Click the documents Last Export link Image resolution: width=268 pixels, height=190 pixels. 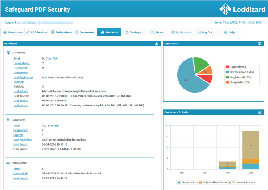pos(20,144)
